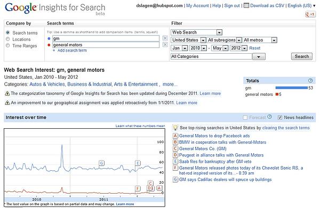The image size is (321, 208).
Task: Click 'Learn what these numbers mean' link
Action: (x=140, y=126)
